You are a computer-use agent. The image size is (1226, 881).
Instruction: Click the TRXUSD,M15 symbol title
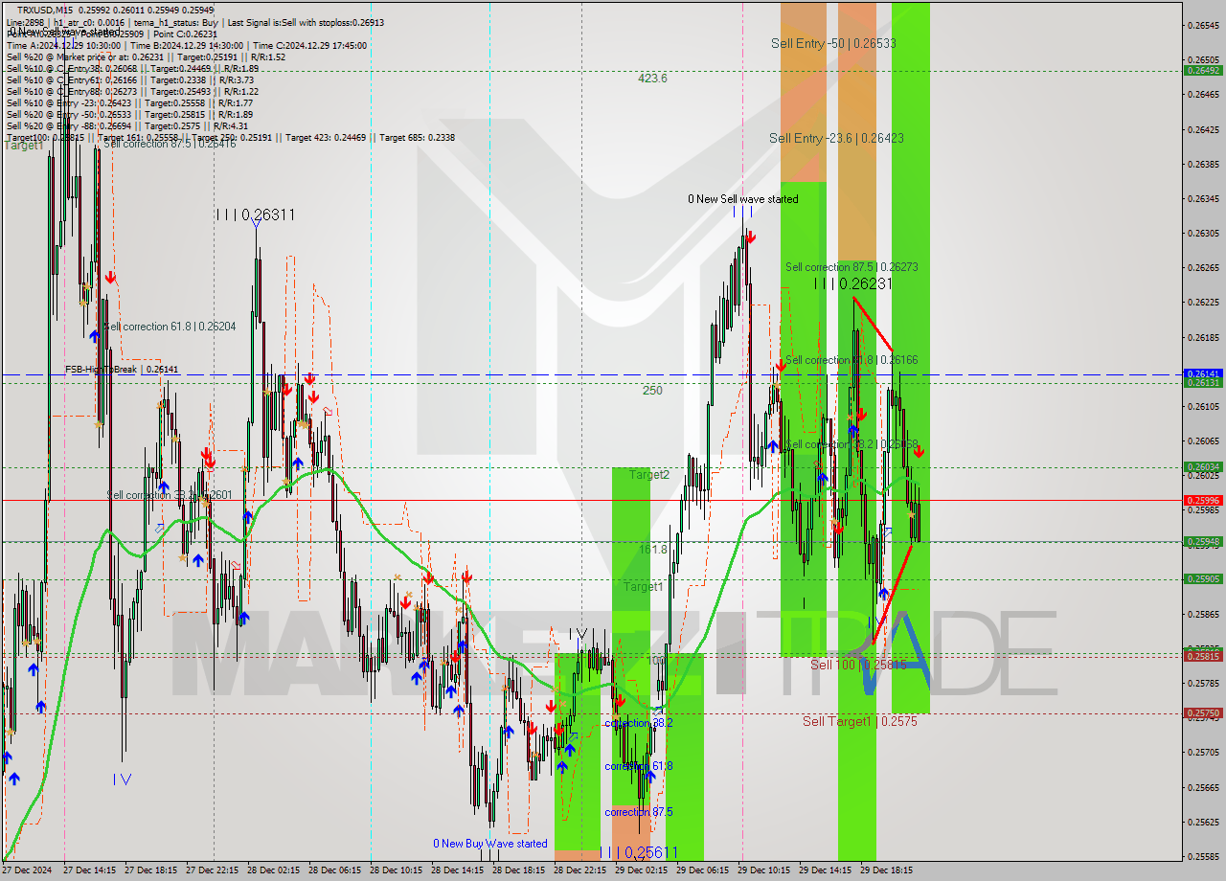point(44,10)
